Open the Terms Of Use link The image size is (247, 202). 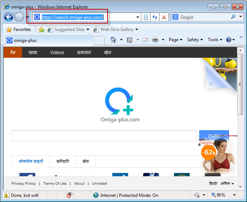(55, 184)
